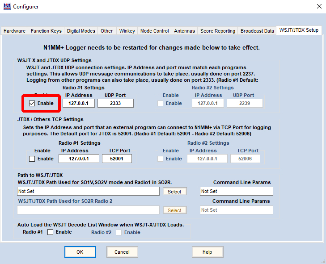The height and width of the screenshot is (264, 326).
Task: Click the TCP Port field showing 52006
Action: 245,159
